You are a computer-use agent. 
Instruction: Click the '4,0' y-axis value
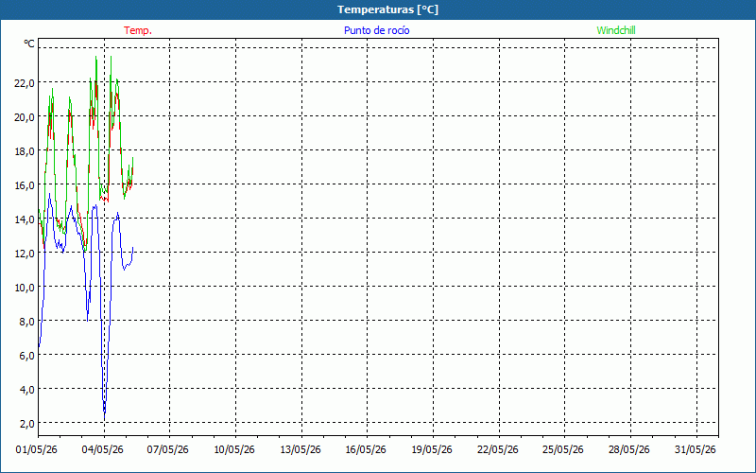(26, 389)
